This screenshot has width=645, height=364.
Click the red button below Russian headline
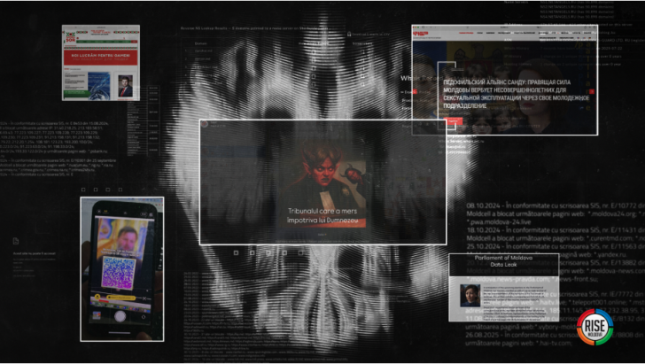tap(454, 121)
